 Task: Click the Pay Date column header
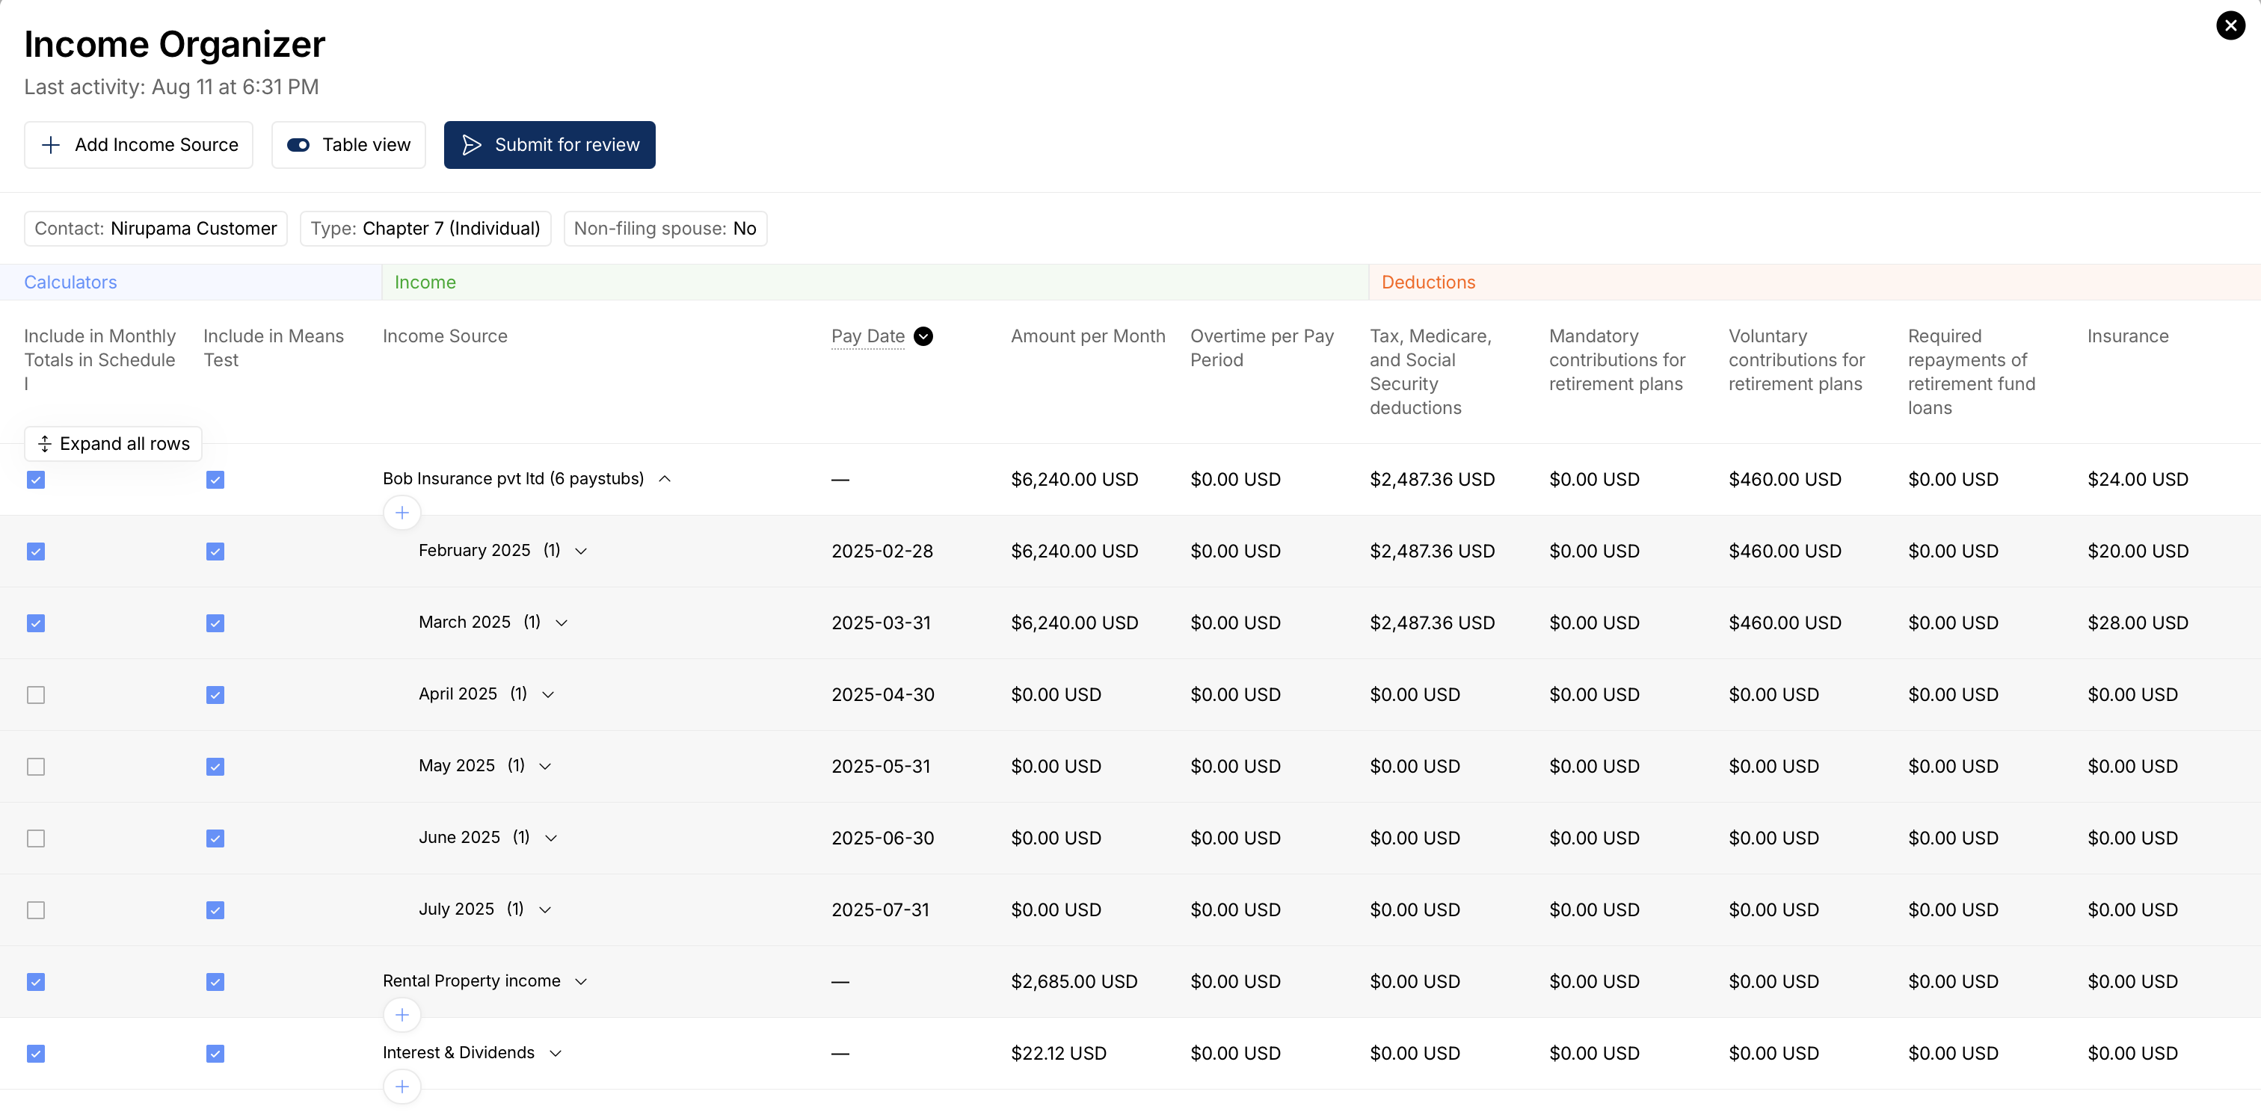867,336
